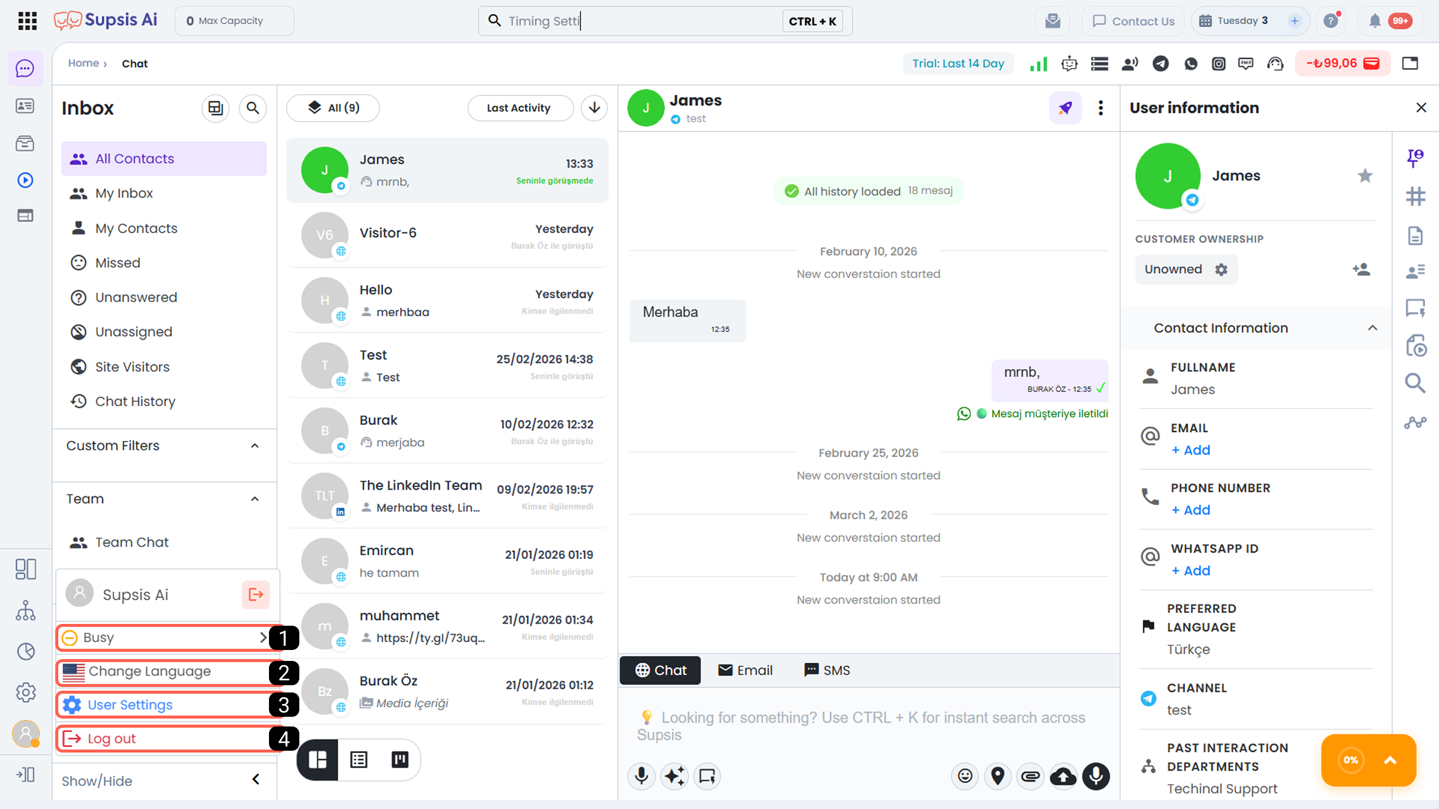
Task: Click the WhatsApp channel icon in top bar
Action: point(1190,63)
